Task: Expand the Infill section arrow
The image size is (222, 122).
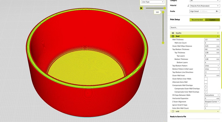Action: click(218, 111)
